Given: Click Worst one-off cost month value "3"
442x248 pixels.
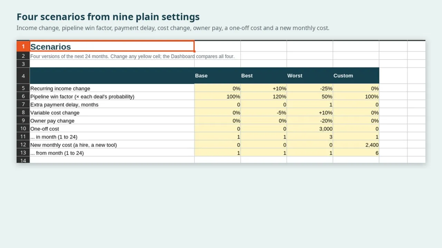Looking at the screenshot, I should coord(310,137).
